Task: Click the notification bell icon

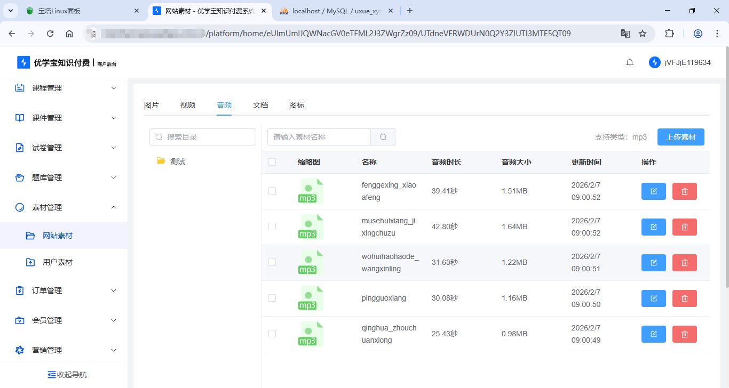Action: pyautogui.click(x=630, y=62)
